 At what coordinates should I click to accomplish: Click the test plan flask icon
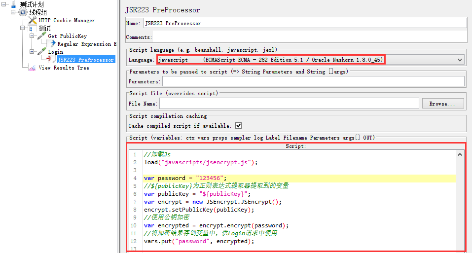(13, 4)
